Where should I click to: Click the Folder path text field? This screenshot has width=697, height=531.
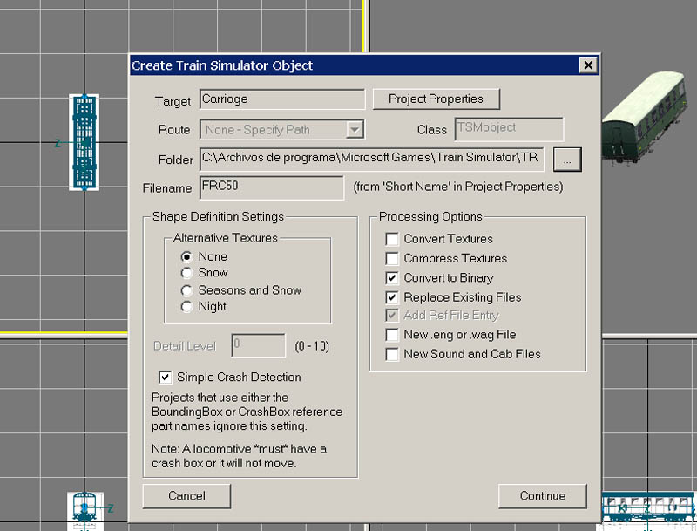coord(371,159)
